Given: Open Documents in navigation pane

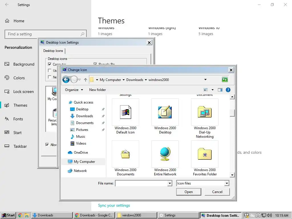Looking at the screenshot, I should click(85, 123).
